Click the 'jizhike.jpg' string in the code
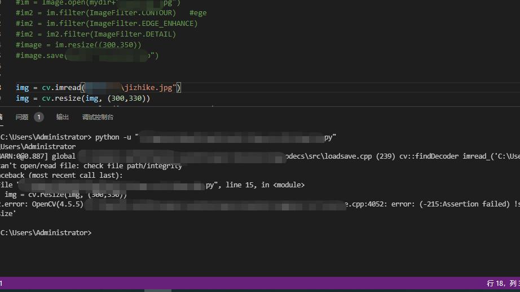The image size is (520, 292). tap(148, 88)
